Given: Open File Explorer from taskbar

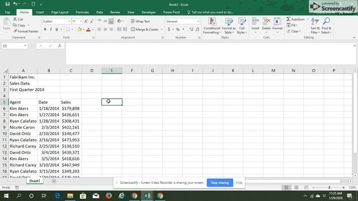Looking at the screenshot, I should tap(70, 196).
